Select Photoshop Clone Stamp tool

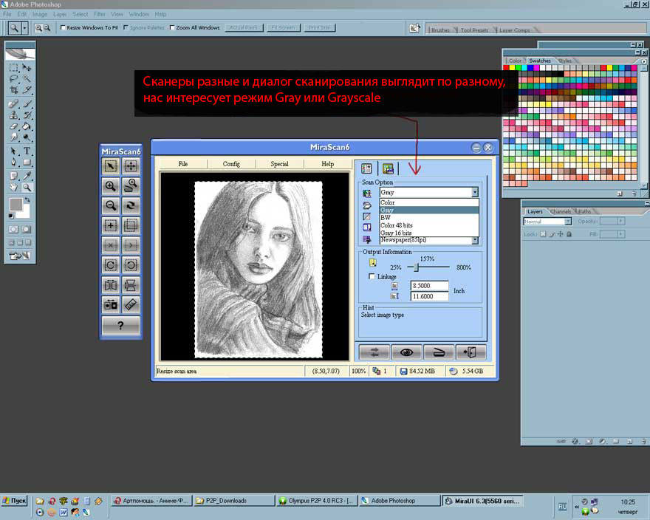(x=14, y=115)
